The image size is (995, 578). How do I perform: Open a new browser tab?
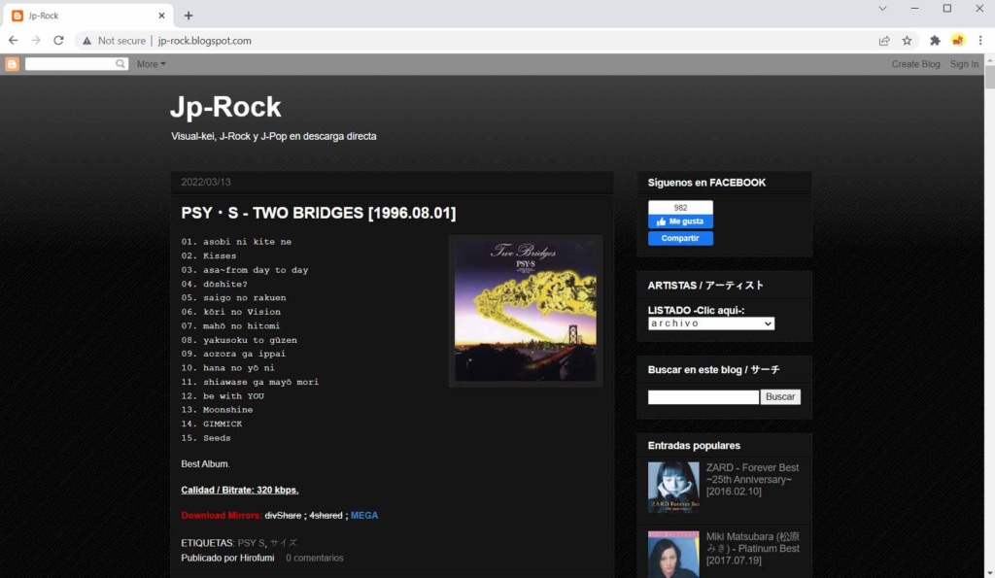tap(189, 16)
